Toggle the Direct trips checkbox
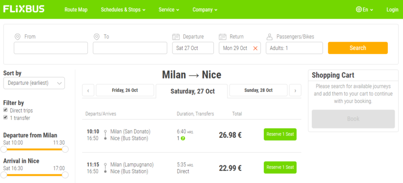The image size is (403, 183). point(5,110)
